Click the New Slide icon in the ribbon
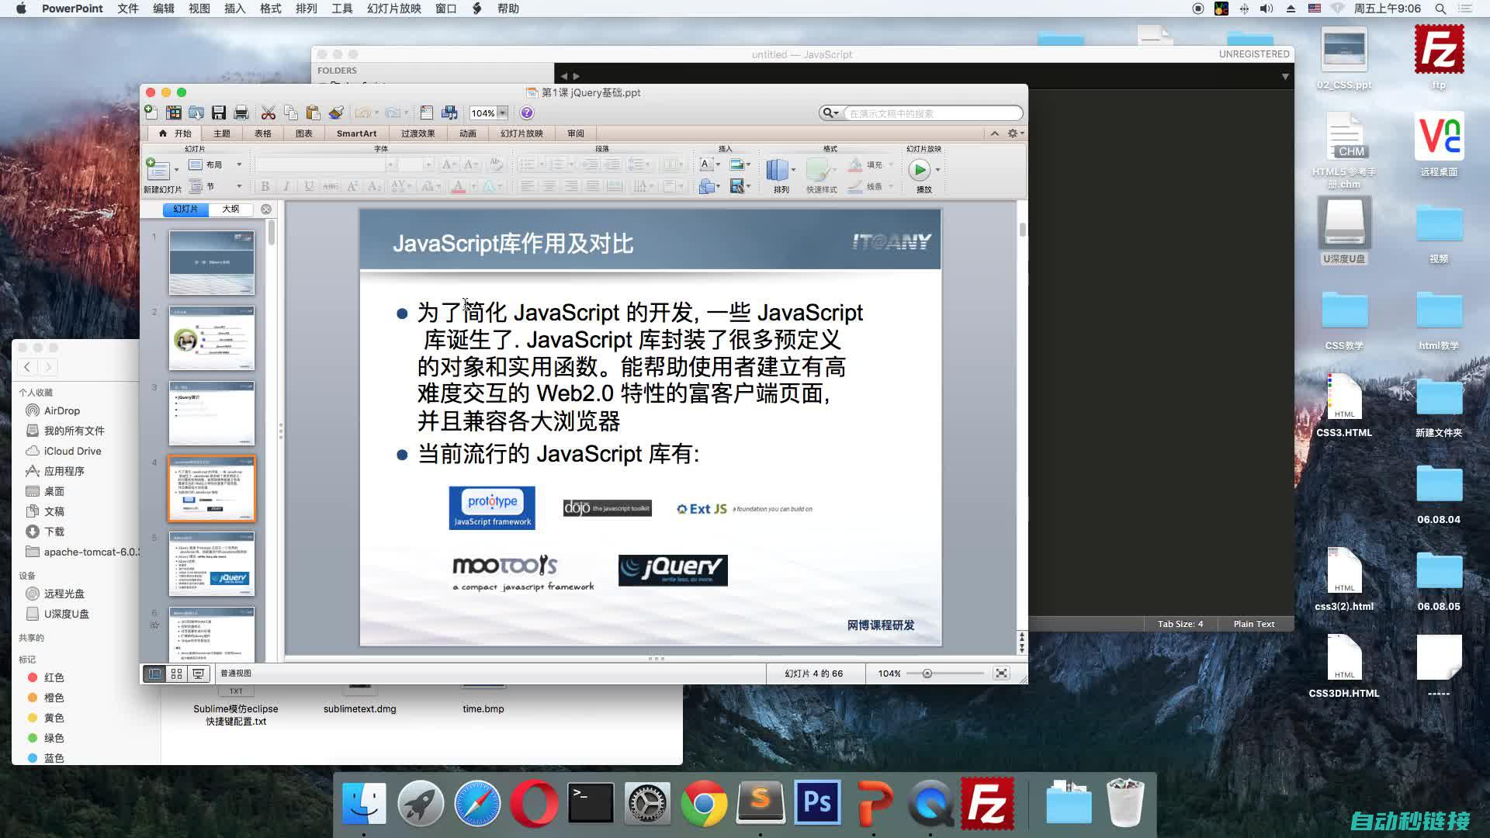1490x838 pixels. (158, 169)
